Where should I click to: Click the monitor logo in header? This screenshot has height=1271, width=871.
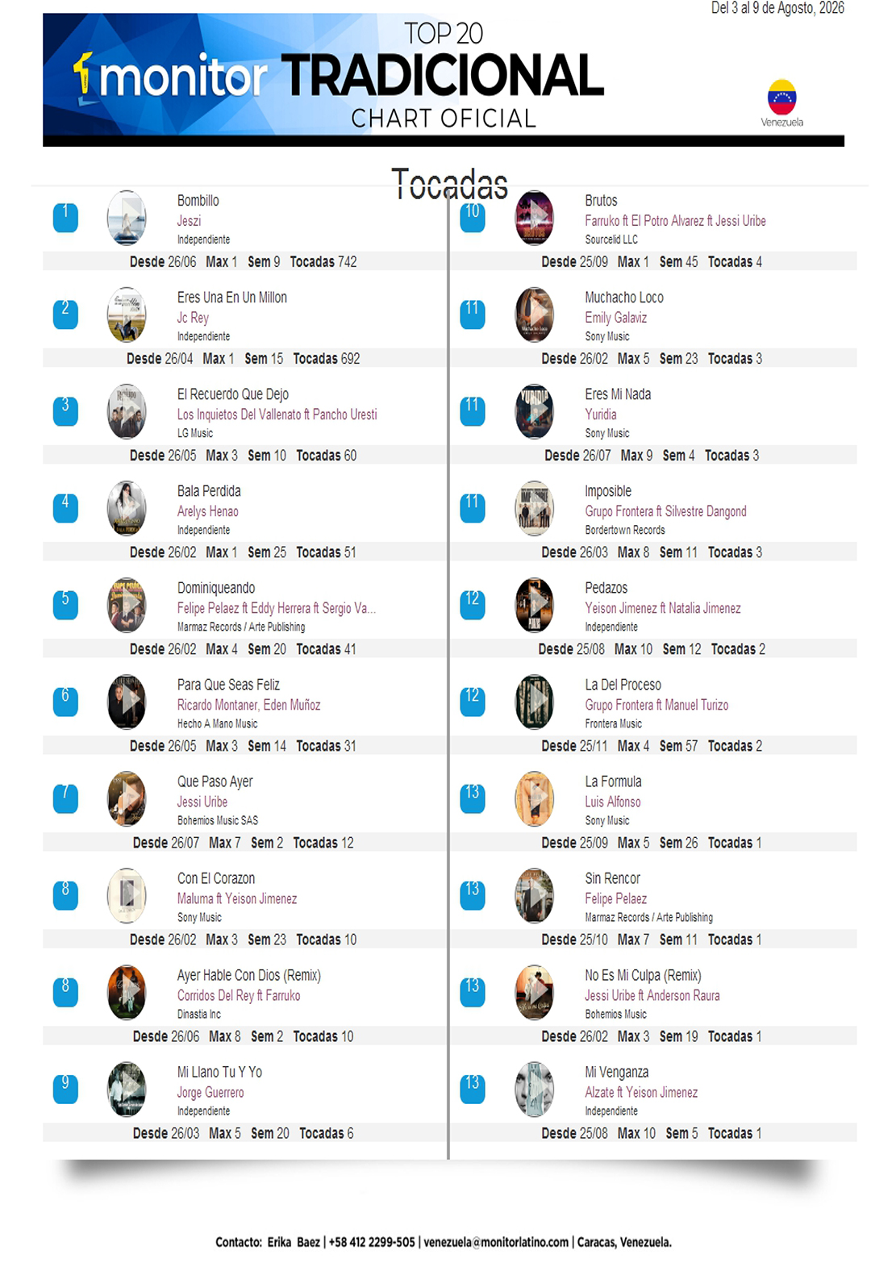(170, 78)
